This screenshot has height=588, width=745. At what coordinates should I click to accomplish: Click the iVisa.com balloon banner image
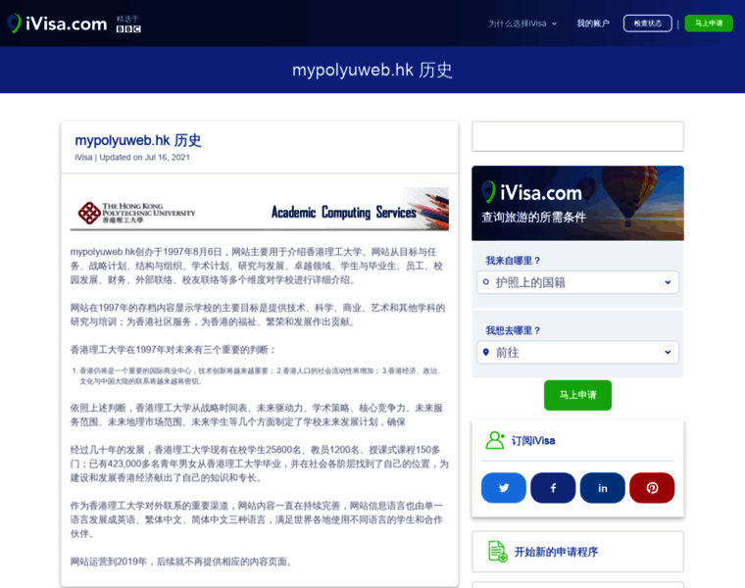577,203
